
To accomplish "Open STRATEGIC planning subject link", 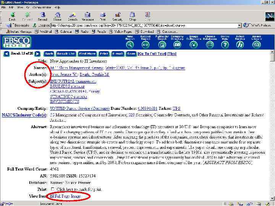I will point(68,97).
